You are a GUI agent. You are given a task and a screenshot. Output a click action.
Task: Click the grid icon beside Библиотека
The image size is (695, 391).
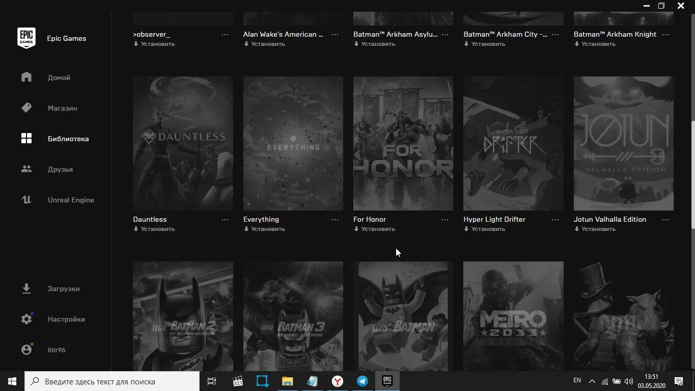pos(26,138)
